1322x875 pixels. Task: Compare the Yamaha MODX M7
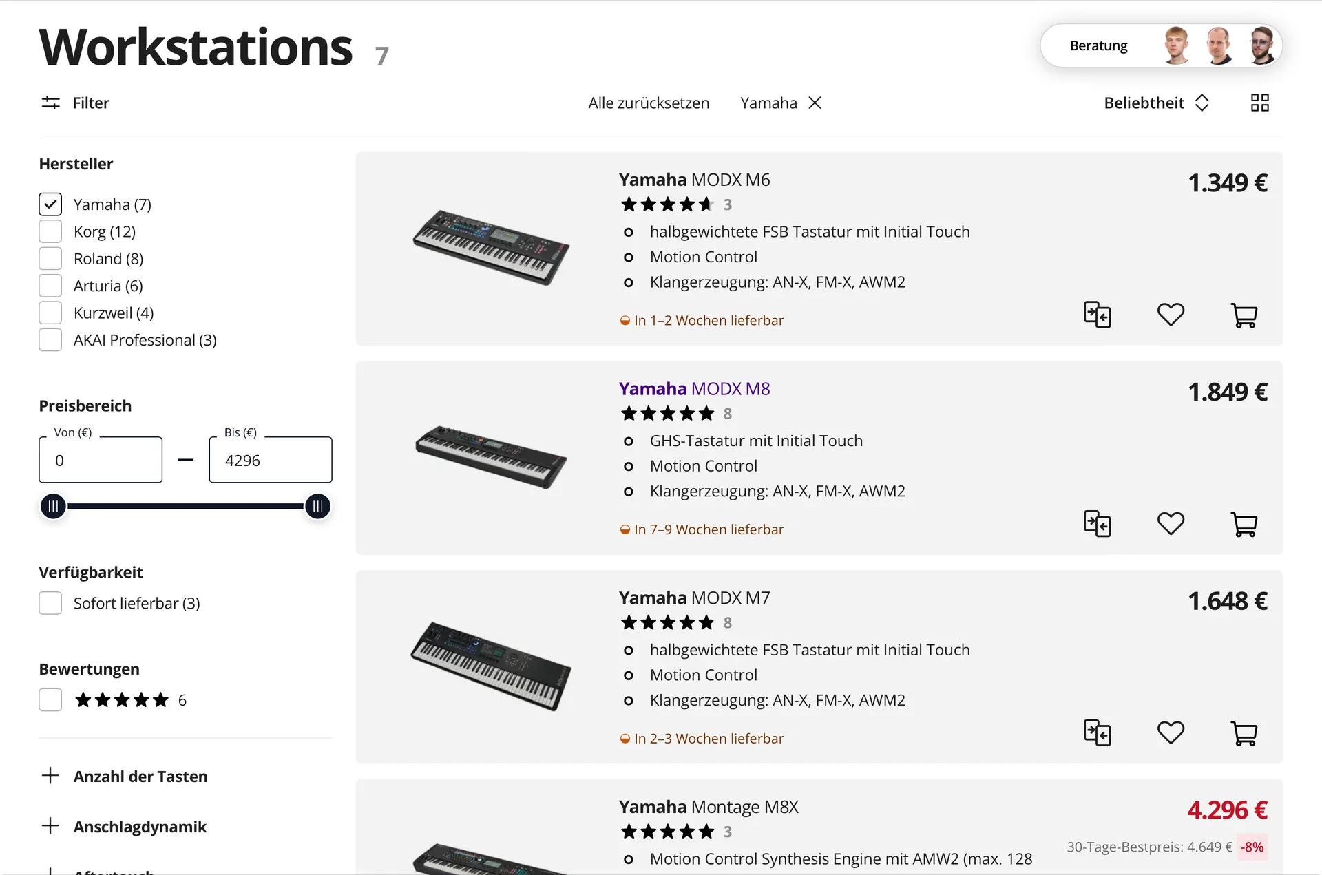click(1097, 732)
